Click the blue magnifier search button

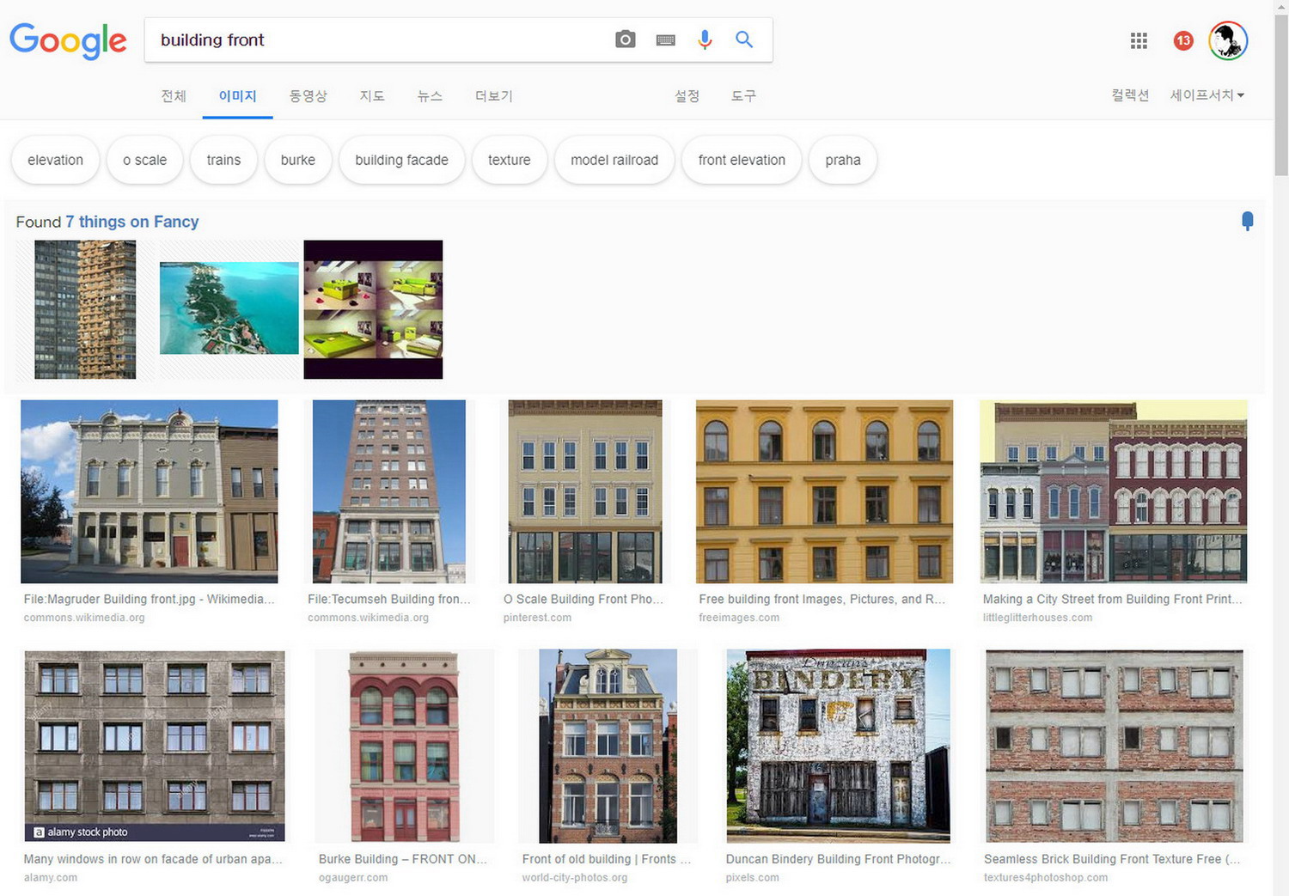click(x=744, y=40)
